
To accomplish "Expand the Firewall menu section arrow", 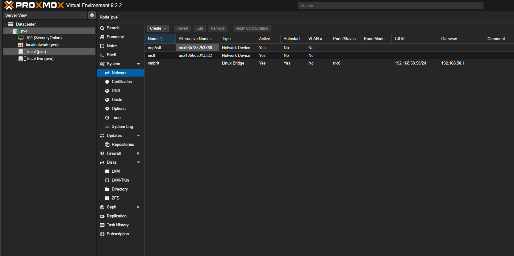I will 138,153.
